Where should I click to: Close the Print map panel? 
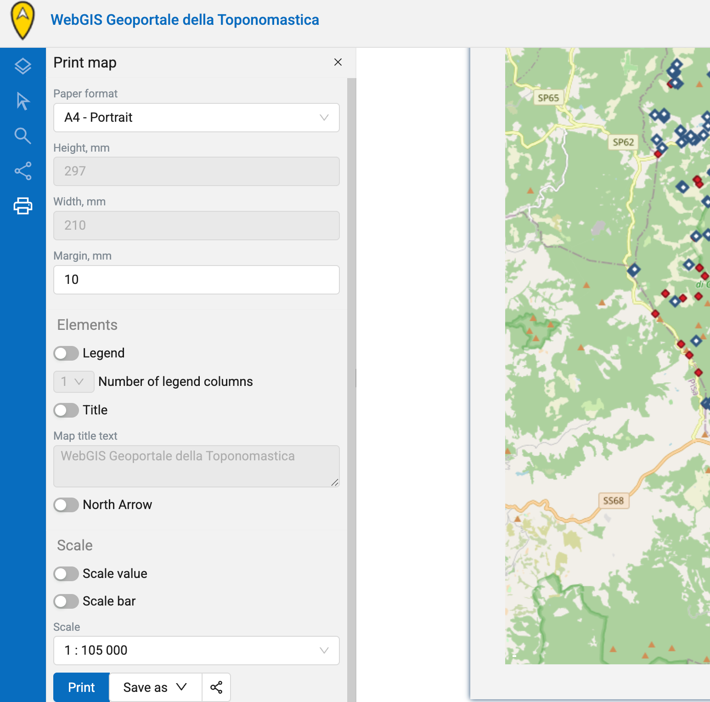pyautogui.click(x=338, y=62)
